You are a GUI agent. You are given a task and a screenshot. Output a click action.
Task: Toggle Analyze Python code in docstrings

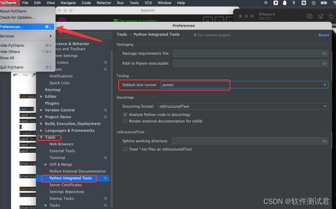click(125, 115)
